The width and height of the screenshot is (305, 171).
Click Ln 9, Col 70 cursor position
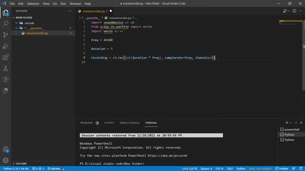(190, 169)
